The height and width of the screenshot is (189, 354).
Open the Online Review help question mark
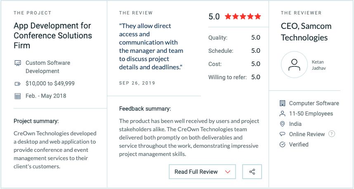(331, 134)
